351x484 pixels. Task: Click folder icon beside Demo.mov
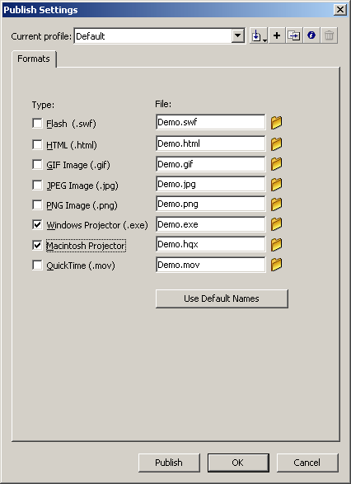click(276, 265)
